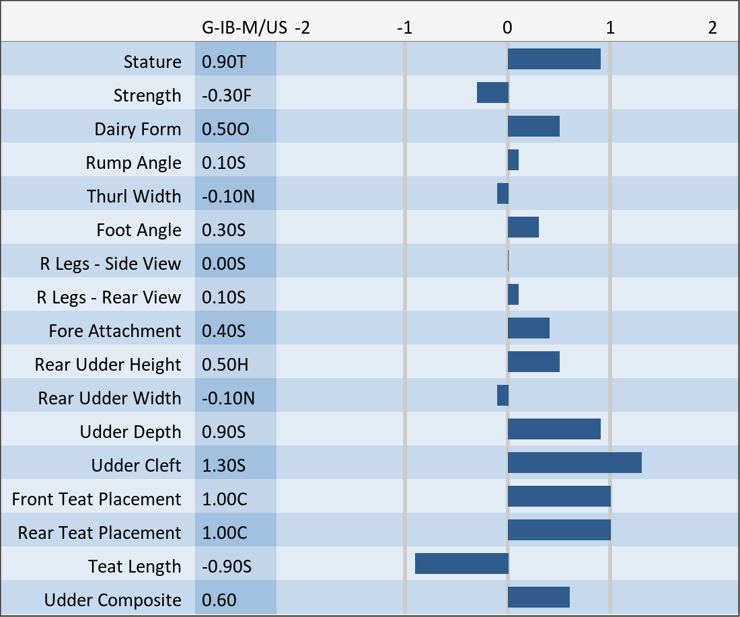Click the Thurl Width value -0.10N
Viewport: 740px width, 617px height.
point(228,196)
